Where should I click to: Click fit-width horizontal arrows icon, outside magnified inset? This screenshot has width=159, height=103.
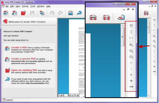coord(154,30)
